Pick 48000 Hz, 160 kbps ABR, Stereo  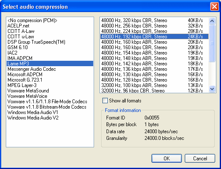coord(154,42)
